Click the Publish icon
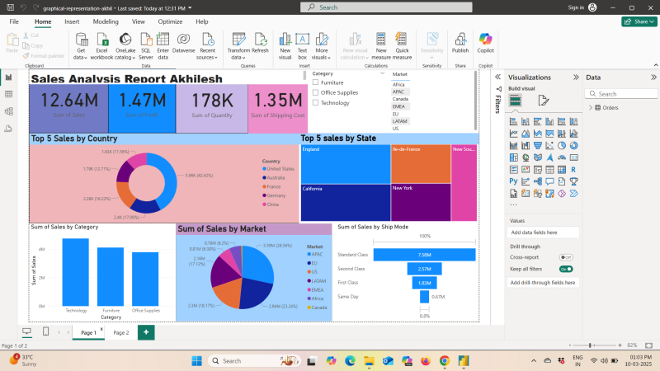The height and width of the screenshot is (371, 660). [x=460, y=40]
